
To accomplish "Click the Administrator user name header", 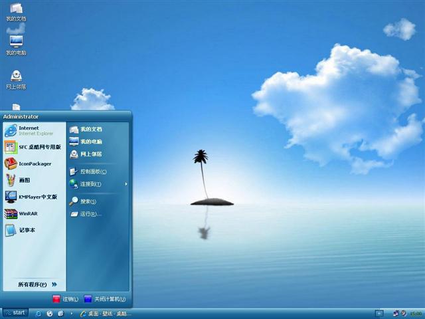I will (21, 117).
